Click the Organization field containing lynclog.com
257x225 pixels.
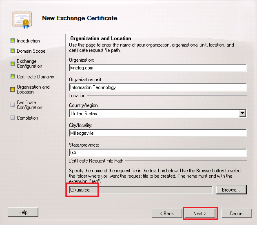(x=158, y=68)
